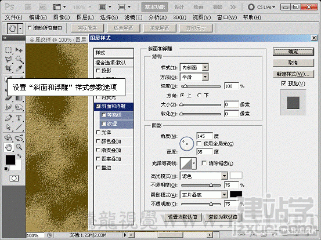Click the 确定 button
321x240 pixels.
(293, 52)
